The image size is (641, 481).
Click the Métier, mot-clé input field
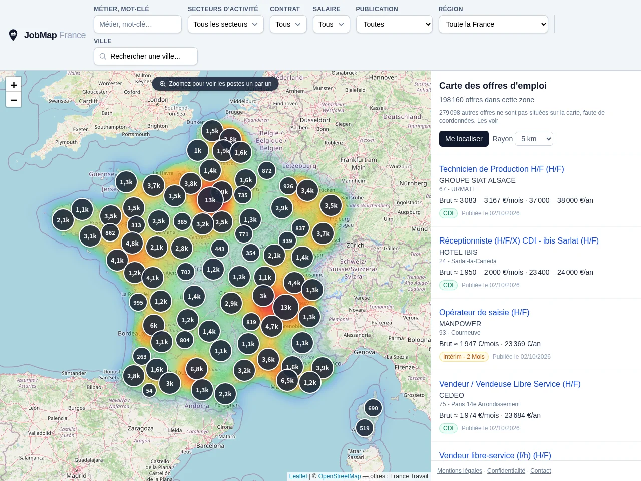[x=138, y=24]
